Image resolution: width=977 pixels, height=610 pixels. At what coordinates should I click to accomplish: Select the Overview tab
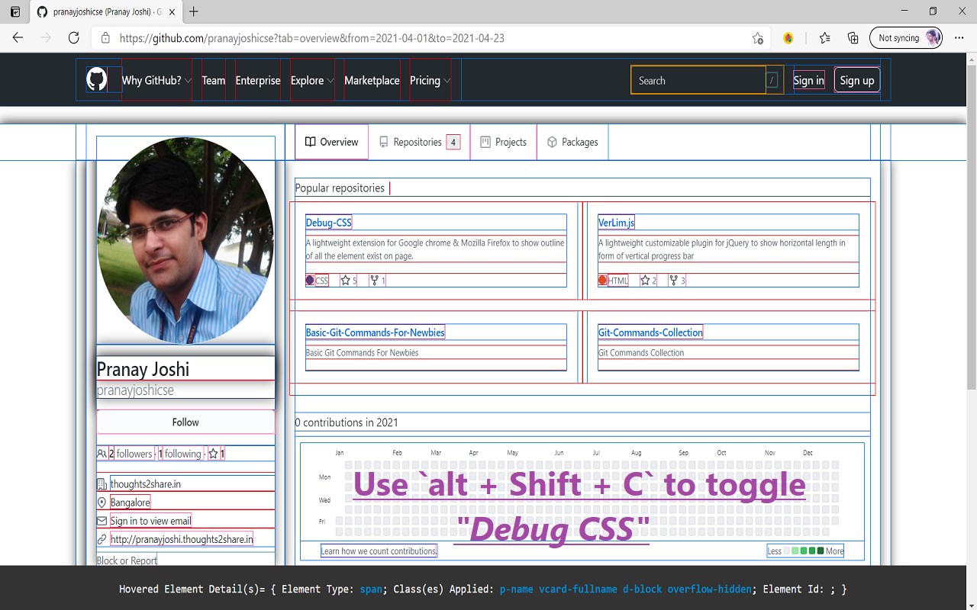(331, 142)
